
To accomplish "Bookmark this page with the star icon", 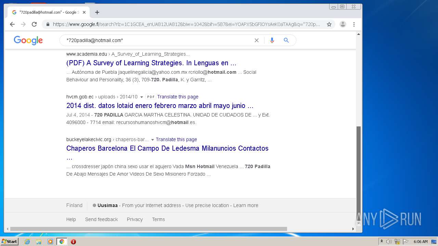I will 329,24.
